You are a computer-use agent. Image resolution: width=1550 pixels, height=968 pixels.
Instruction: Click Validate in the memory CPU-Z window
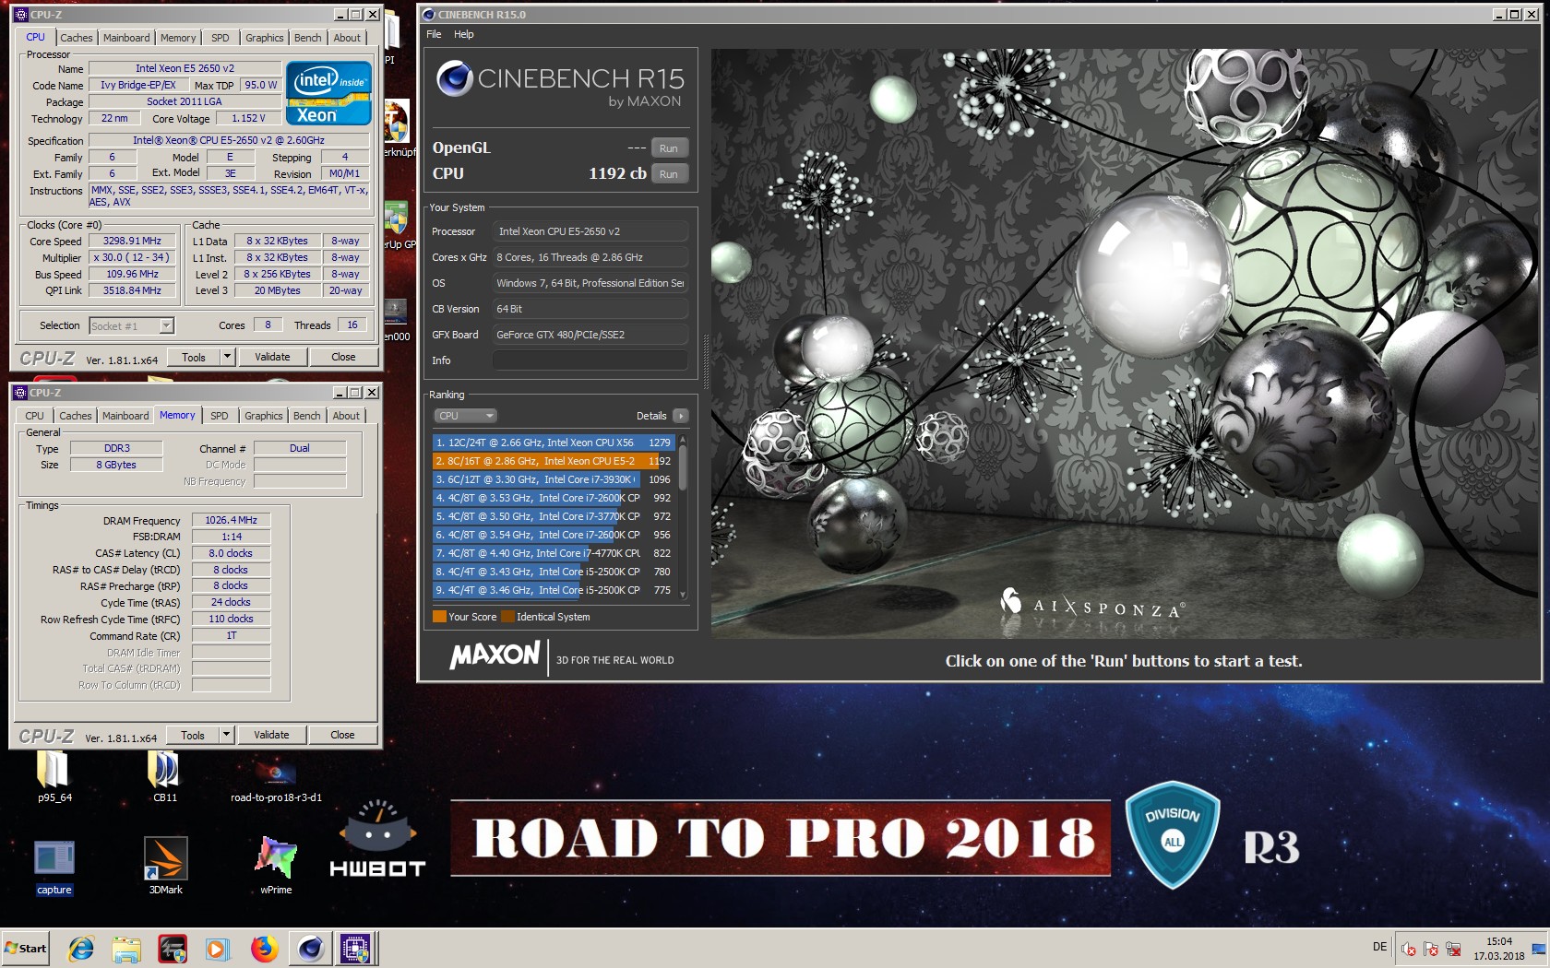pyautogui.click(x=271, y=735)
